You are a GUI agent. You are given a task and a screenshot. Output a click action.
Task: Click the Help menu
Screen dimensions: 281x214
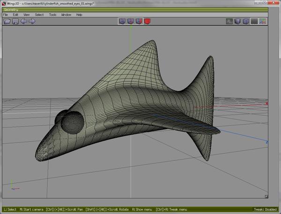coord(79,14)
